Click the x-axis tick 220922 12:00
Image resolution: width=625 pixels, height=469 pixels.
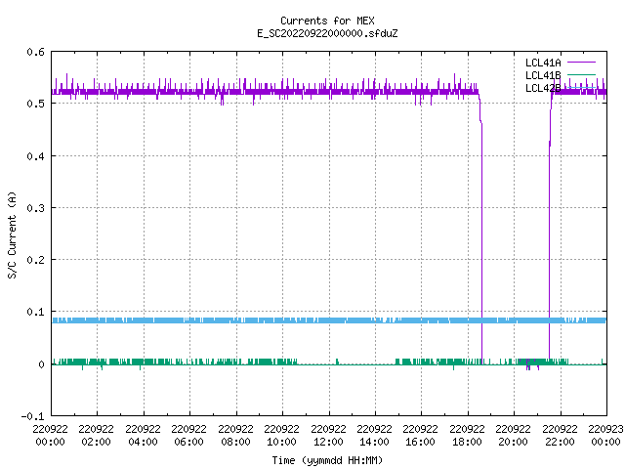tap(328, 435)
